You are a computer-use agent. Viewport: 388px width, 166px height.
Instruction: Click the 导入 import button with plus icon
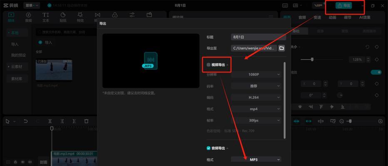point(45,42)
